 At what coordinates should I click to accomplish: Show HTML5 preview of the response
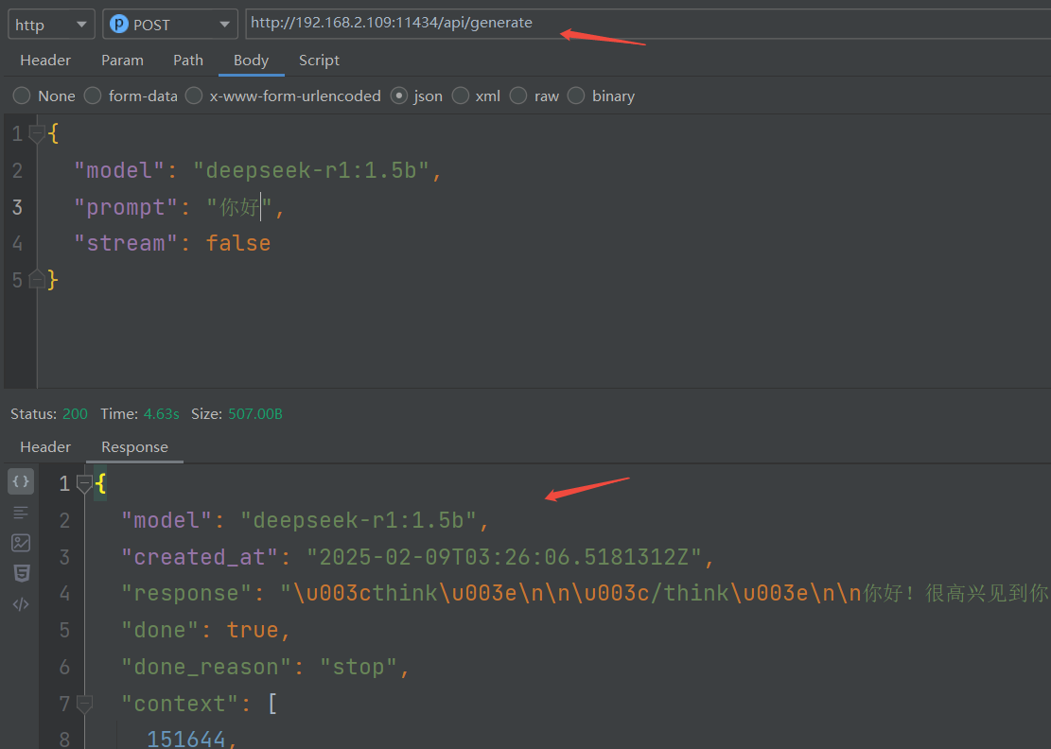coord(21,573)
